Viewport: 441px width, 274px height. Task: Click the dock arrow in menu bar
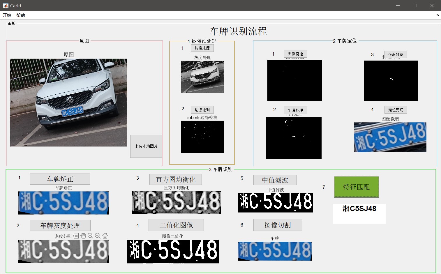click(438, 15)
